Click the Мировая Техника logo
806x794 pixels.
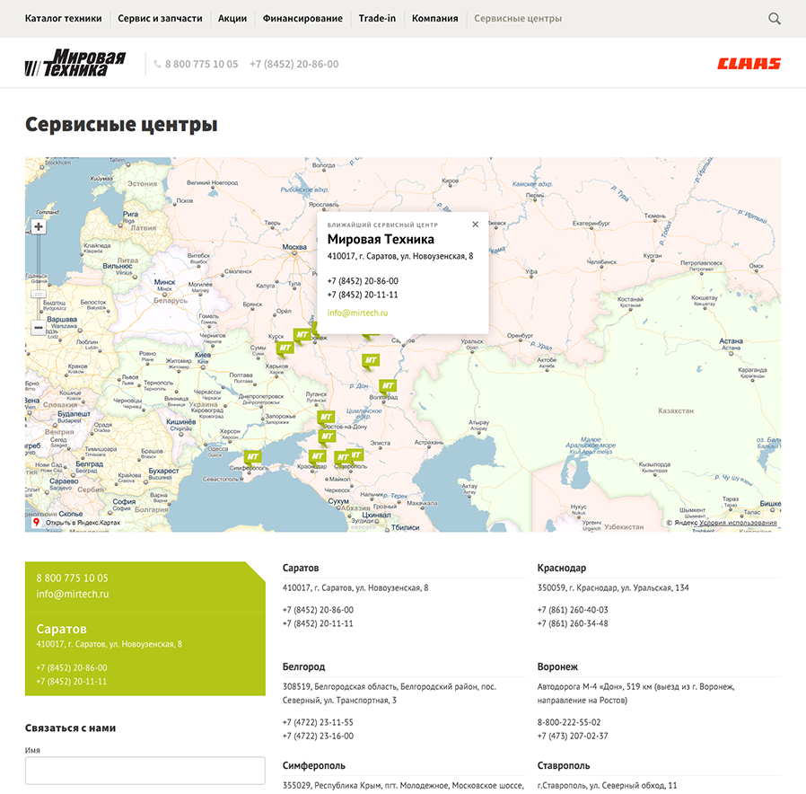tap(75, 64)
